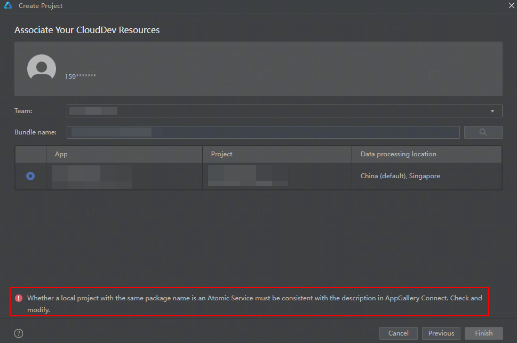Click the DevEco Studio logo in title bar

coord(8,6)
